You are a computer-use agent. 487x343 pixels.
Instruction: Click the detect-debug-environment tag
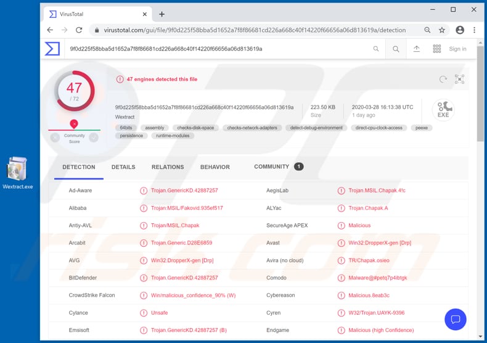(x=316, y=128)
